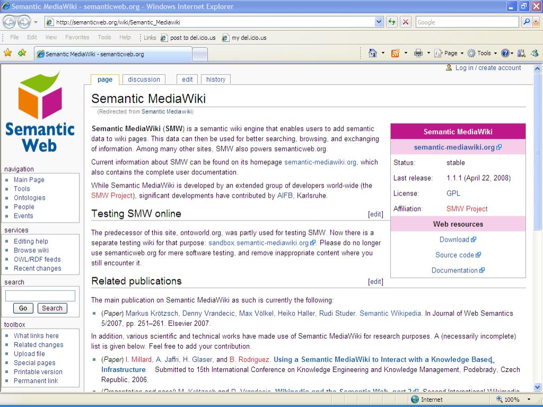This screenshot has width=543, height=407.
Task: Switch to the wiki 'discussion' tab
Action: click(144, 79)
